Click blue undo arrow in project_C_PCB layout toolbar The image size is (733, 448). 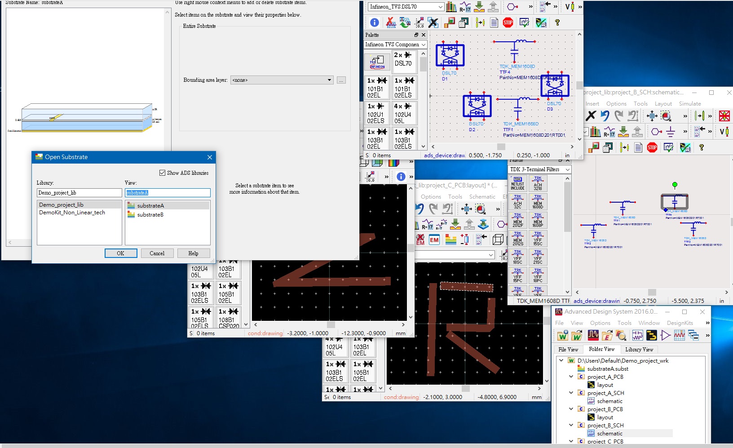pyautogui.click(x=419, y=209)
